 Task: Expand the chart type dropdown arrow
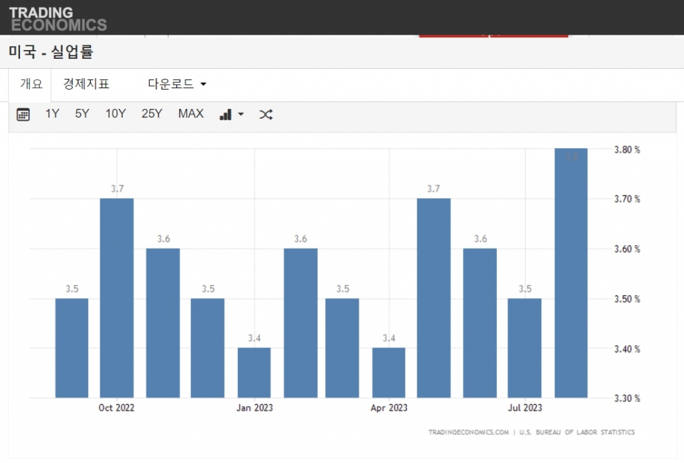click(x=241, y=114)
